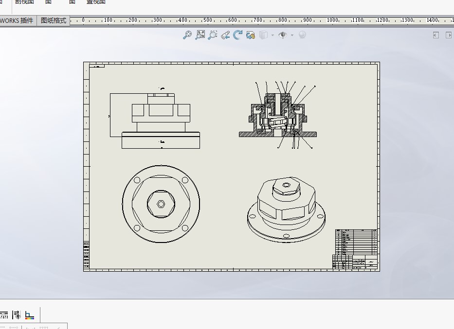Open the Display Style dropdown arrow
This screenshot has width=454, height=329.
[x=273, y=35]
